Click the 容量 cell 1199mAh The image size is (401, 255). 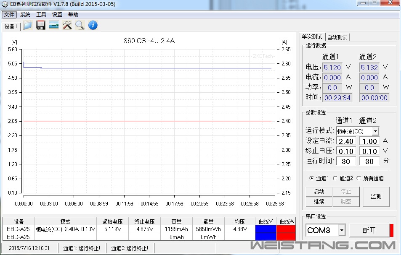(176, 229)
